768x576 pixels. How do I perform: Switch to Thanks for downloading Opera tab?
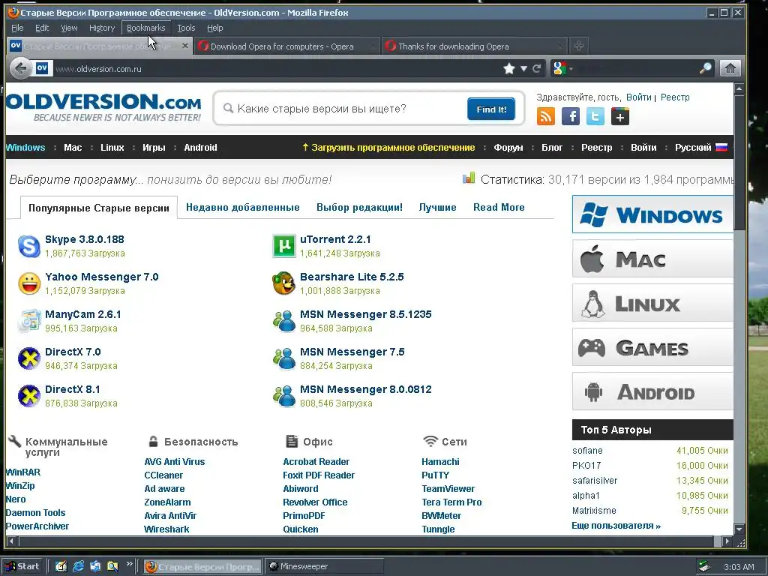coord(475,46)
